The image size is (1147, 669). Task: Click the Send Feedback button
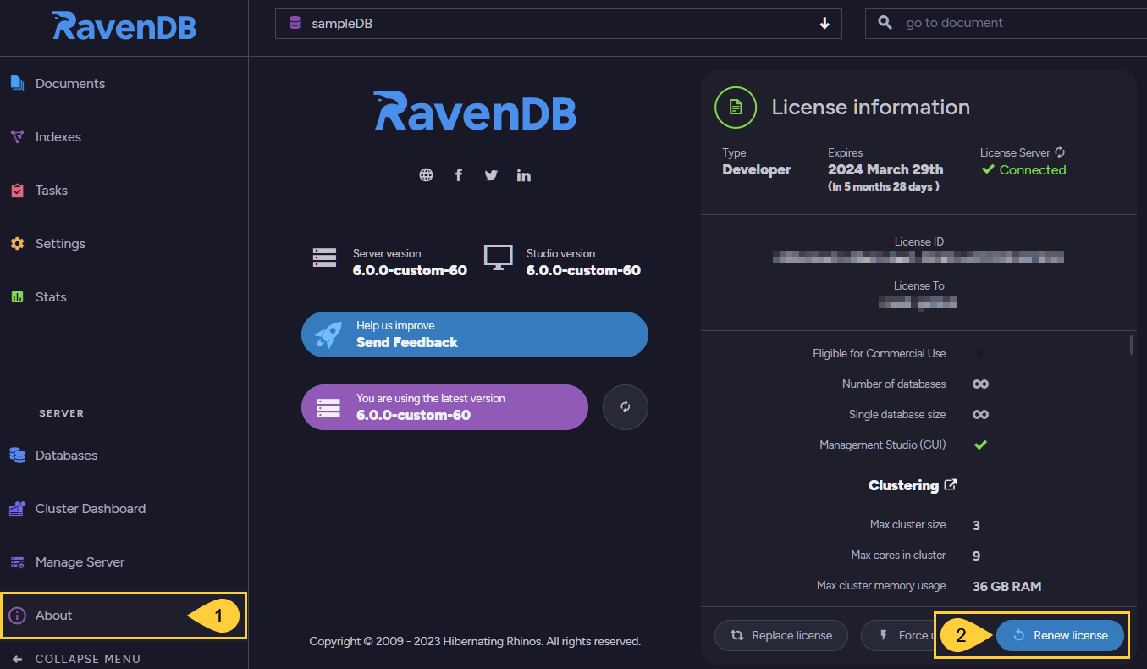475,334
